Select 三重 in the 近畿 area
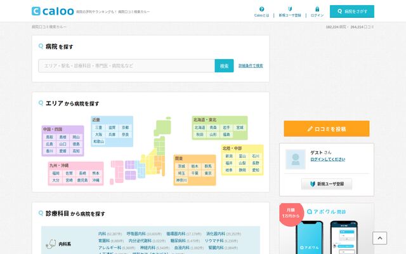Screen dimensions: 406x254 (99, 128)
